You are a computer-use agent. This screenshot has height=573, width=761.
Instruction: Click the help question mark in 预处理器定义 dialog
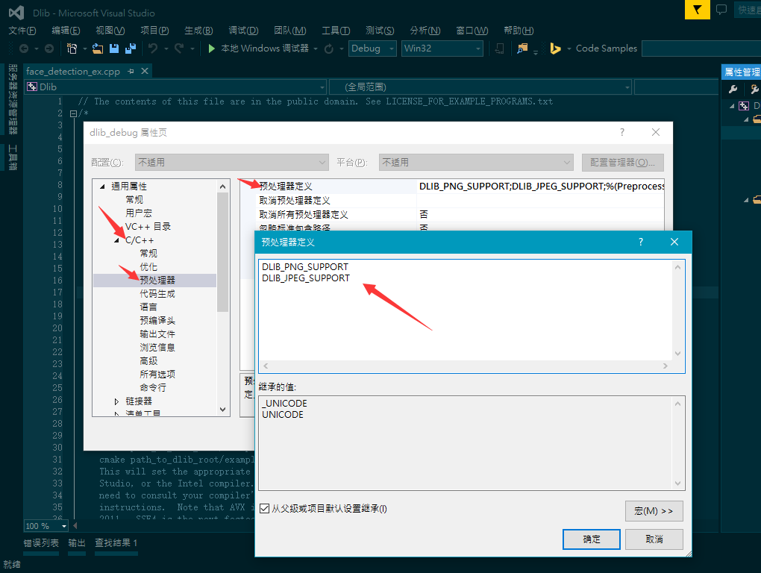(x=641, y=242)
